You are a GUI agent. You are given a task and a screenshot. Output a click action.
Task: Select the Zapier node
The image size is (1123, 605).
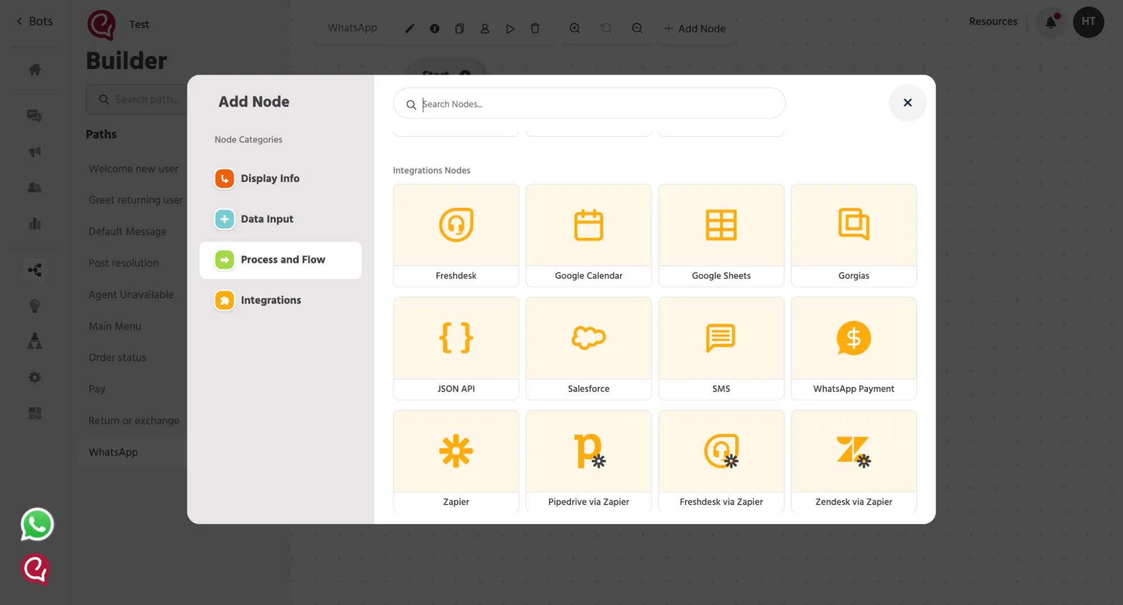click(456, 461)
